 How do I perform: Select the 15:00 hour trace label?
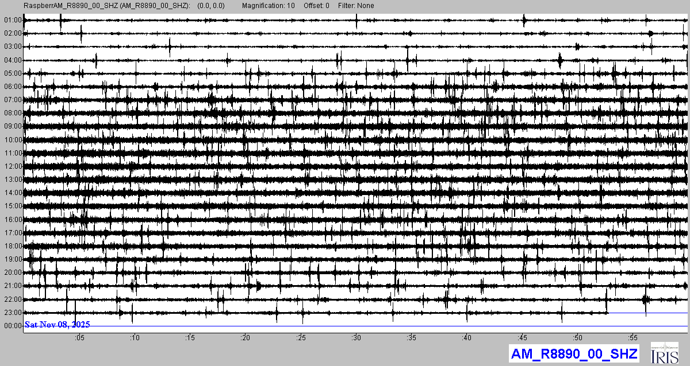click(x=12, y=206)
